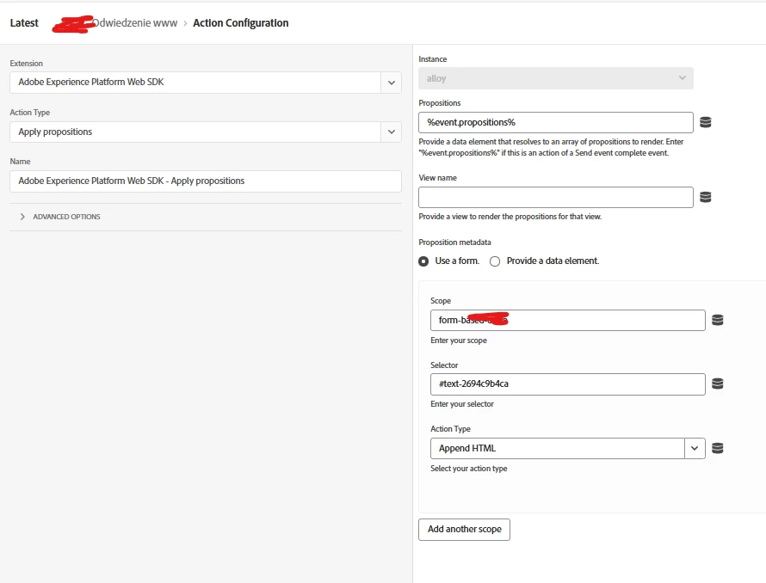
Task: Open data element picker beside Append HTML
Action: [x=717, y=448]
